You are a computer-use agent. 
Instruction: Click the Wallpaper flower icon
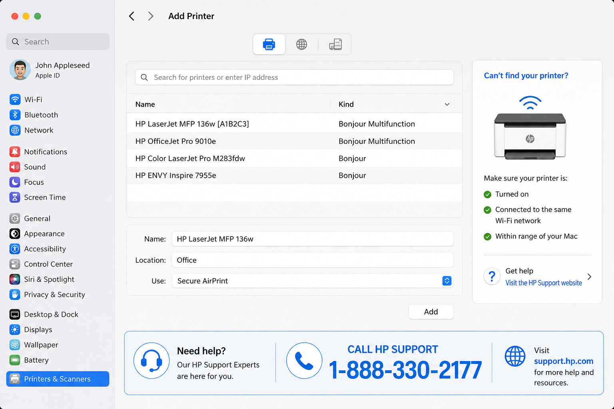click(15, 345)
